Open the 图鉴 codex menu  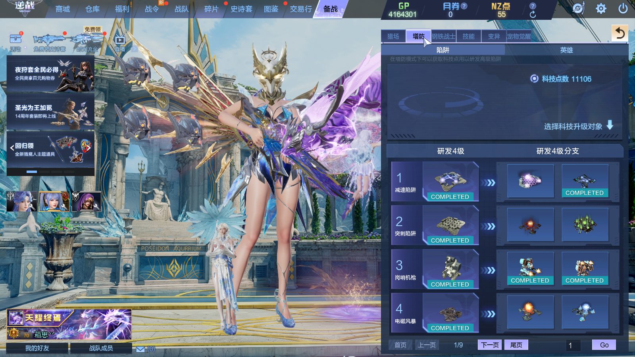[x=271, y=9]
